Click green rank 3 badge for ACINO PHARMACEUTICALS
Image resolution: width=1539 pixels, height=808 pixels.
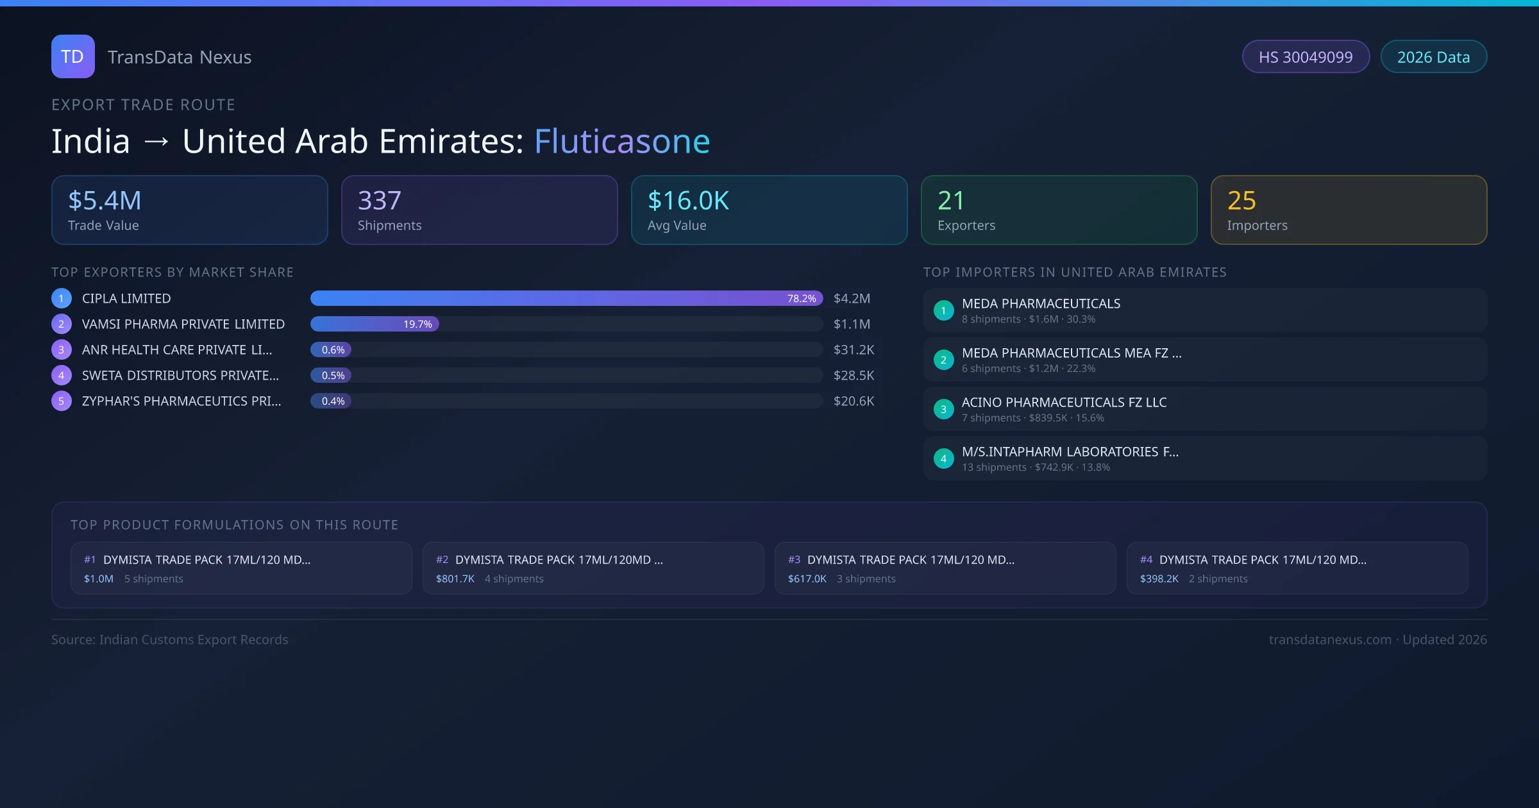[x=943, y=409]
